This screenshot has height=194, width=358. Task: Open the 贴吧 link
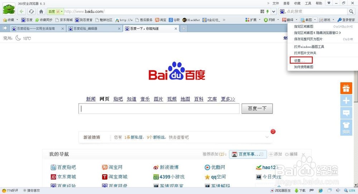click(x=118, y=99)
